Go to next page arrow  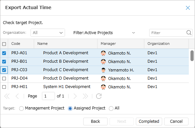coord(75,96)
